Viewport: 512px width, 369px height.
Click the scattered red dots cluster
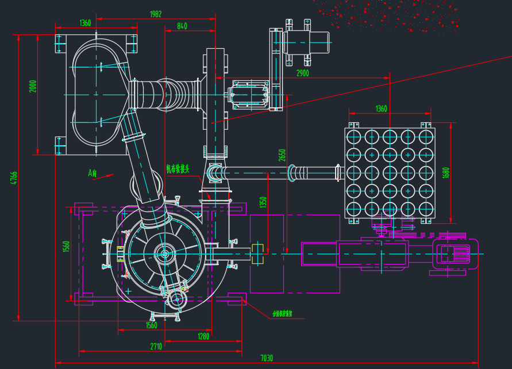tap(388, 15)
